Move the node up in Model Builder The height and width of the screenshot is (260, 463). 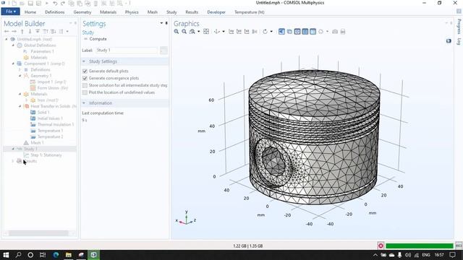click(22, 31)
